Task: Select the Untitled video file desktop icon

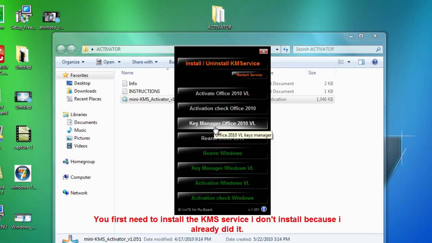Action: tap(23, 97)
